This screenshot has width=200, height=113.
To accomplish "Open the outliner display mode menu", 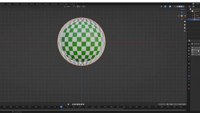I will [x=194, y=7].
